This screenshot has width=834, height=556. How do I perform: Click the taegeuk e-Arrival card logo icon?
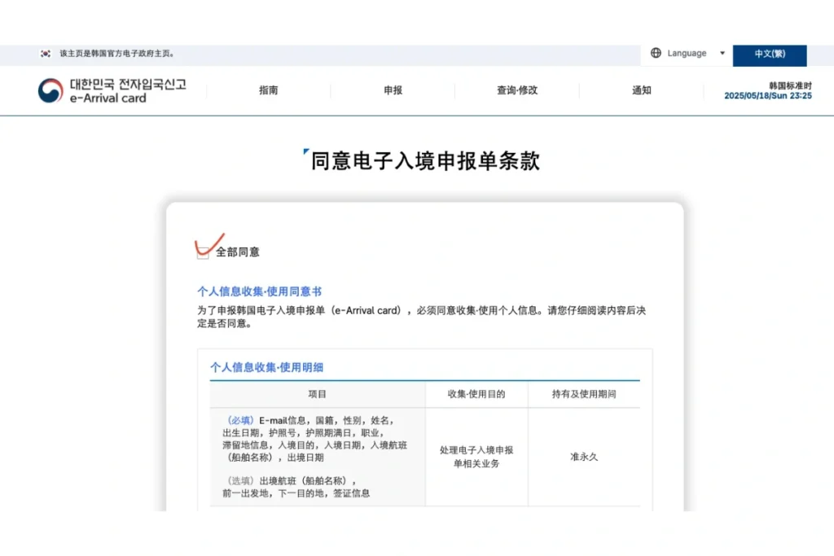47,90
